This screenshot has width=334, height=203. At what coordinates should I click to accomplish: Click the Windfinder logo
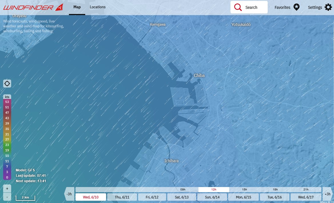click(33, 7)
